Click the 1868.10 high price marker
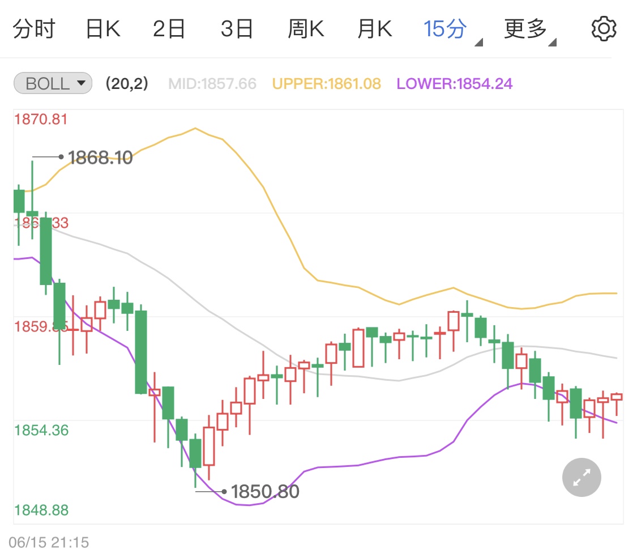The image size is (637, 557). 100,158
